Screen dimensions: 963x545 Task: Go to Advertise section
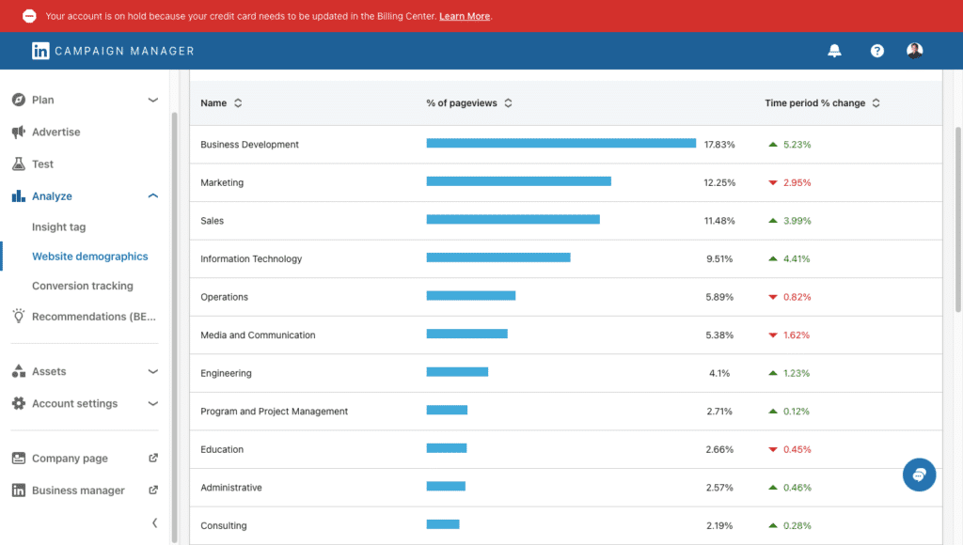pos(55,132)
